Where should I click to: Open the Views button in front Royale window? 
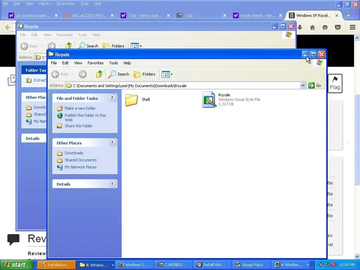[166, 75]
